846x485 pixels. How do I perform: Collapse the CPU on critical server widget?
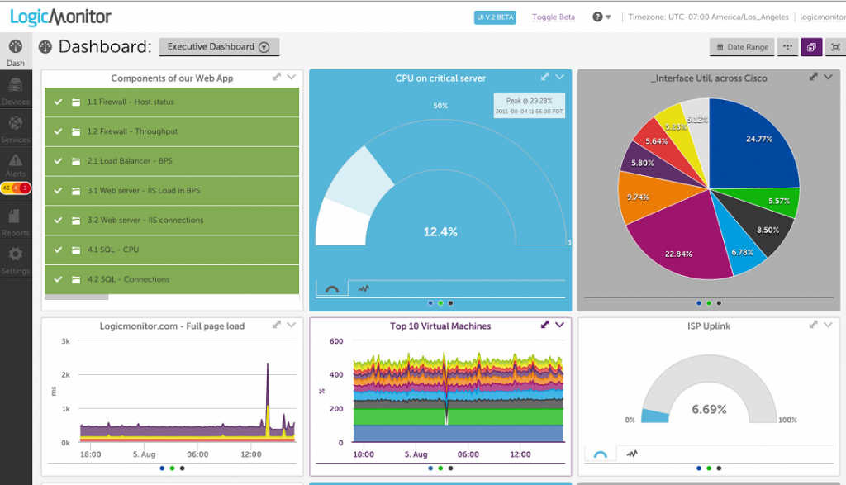tap(559, 76)
